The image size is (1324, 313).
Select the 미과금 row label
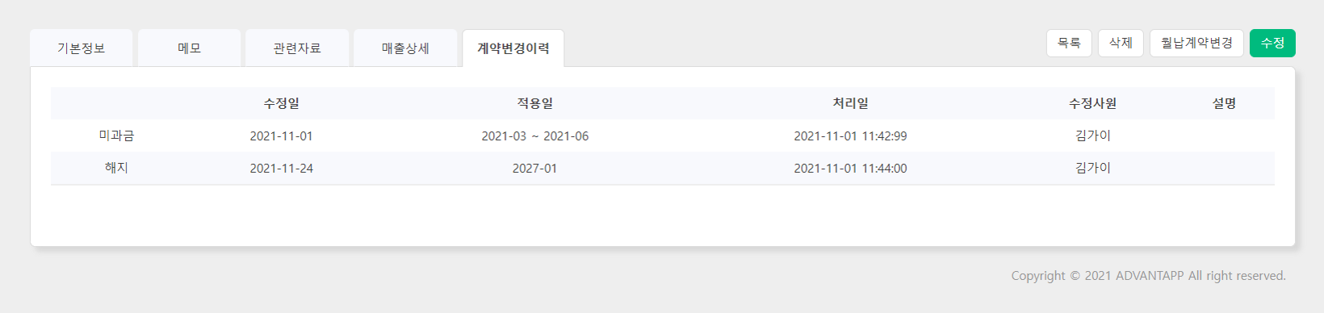tap(116, 136)
